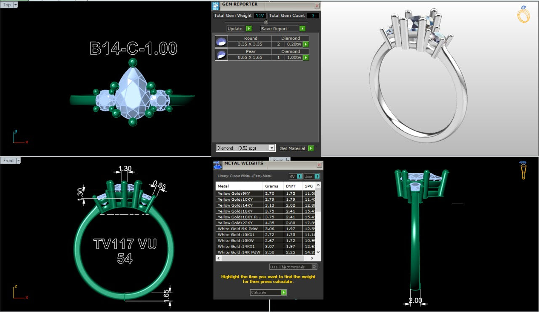Click the green arrow beside Calculate

[x=284, y=292]
